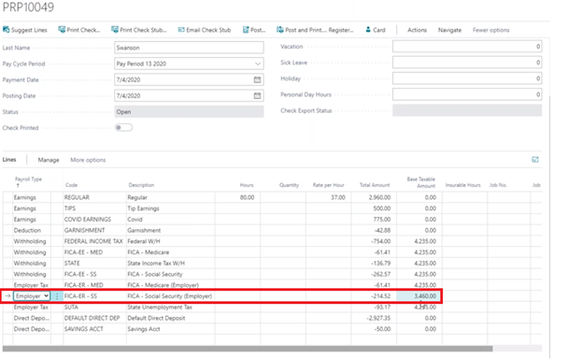This screenshot has height=359, width=582.
Task: Click the Post and Print... Register... label
Action: (x=319, y=30)
